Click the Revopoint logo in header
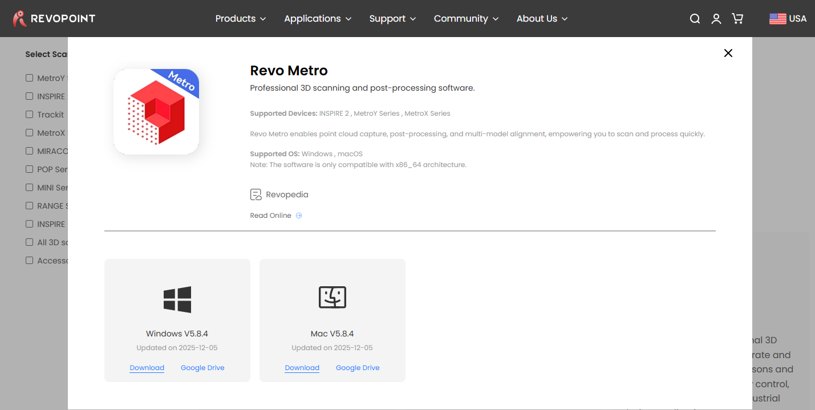 tap(54, 19)
